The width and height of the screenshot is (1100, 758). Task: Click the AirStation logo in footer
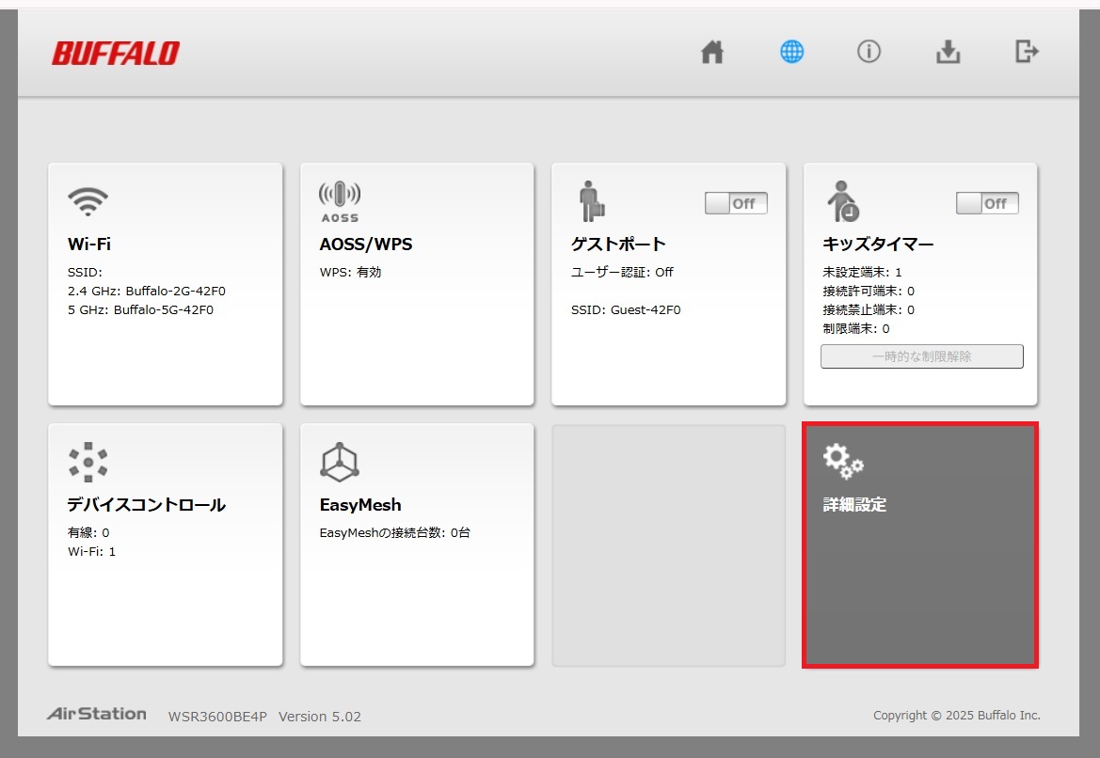point(97,714)
